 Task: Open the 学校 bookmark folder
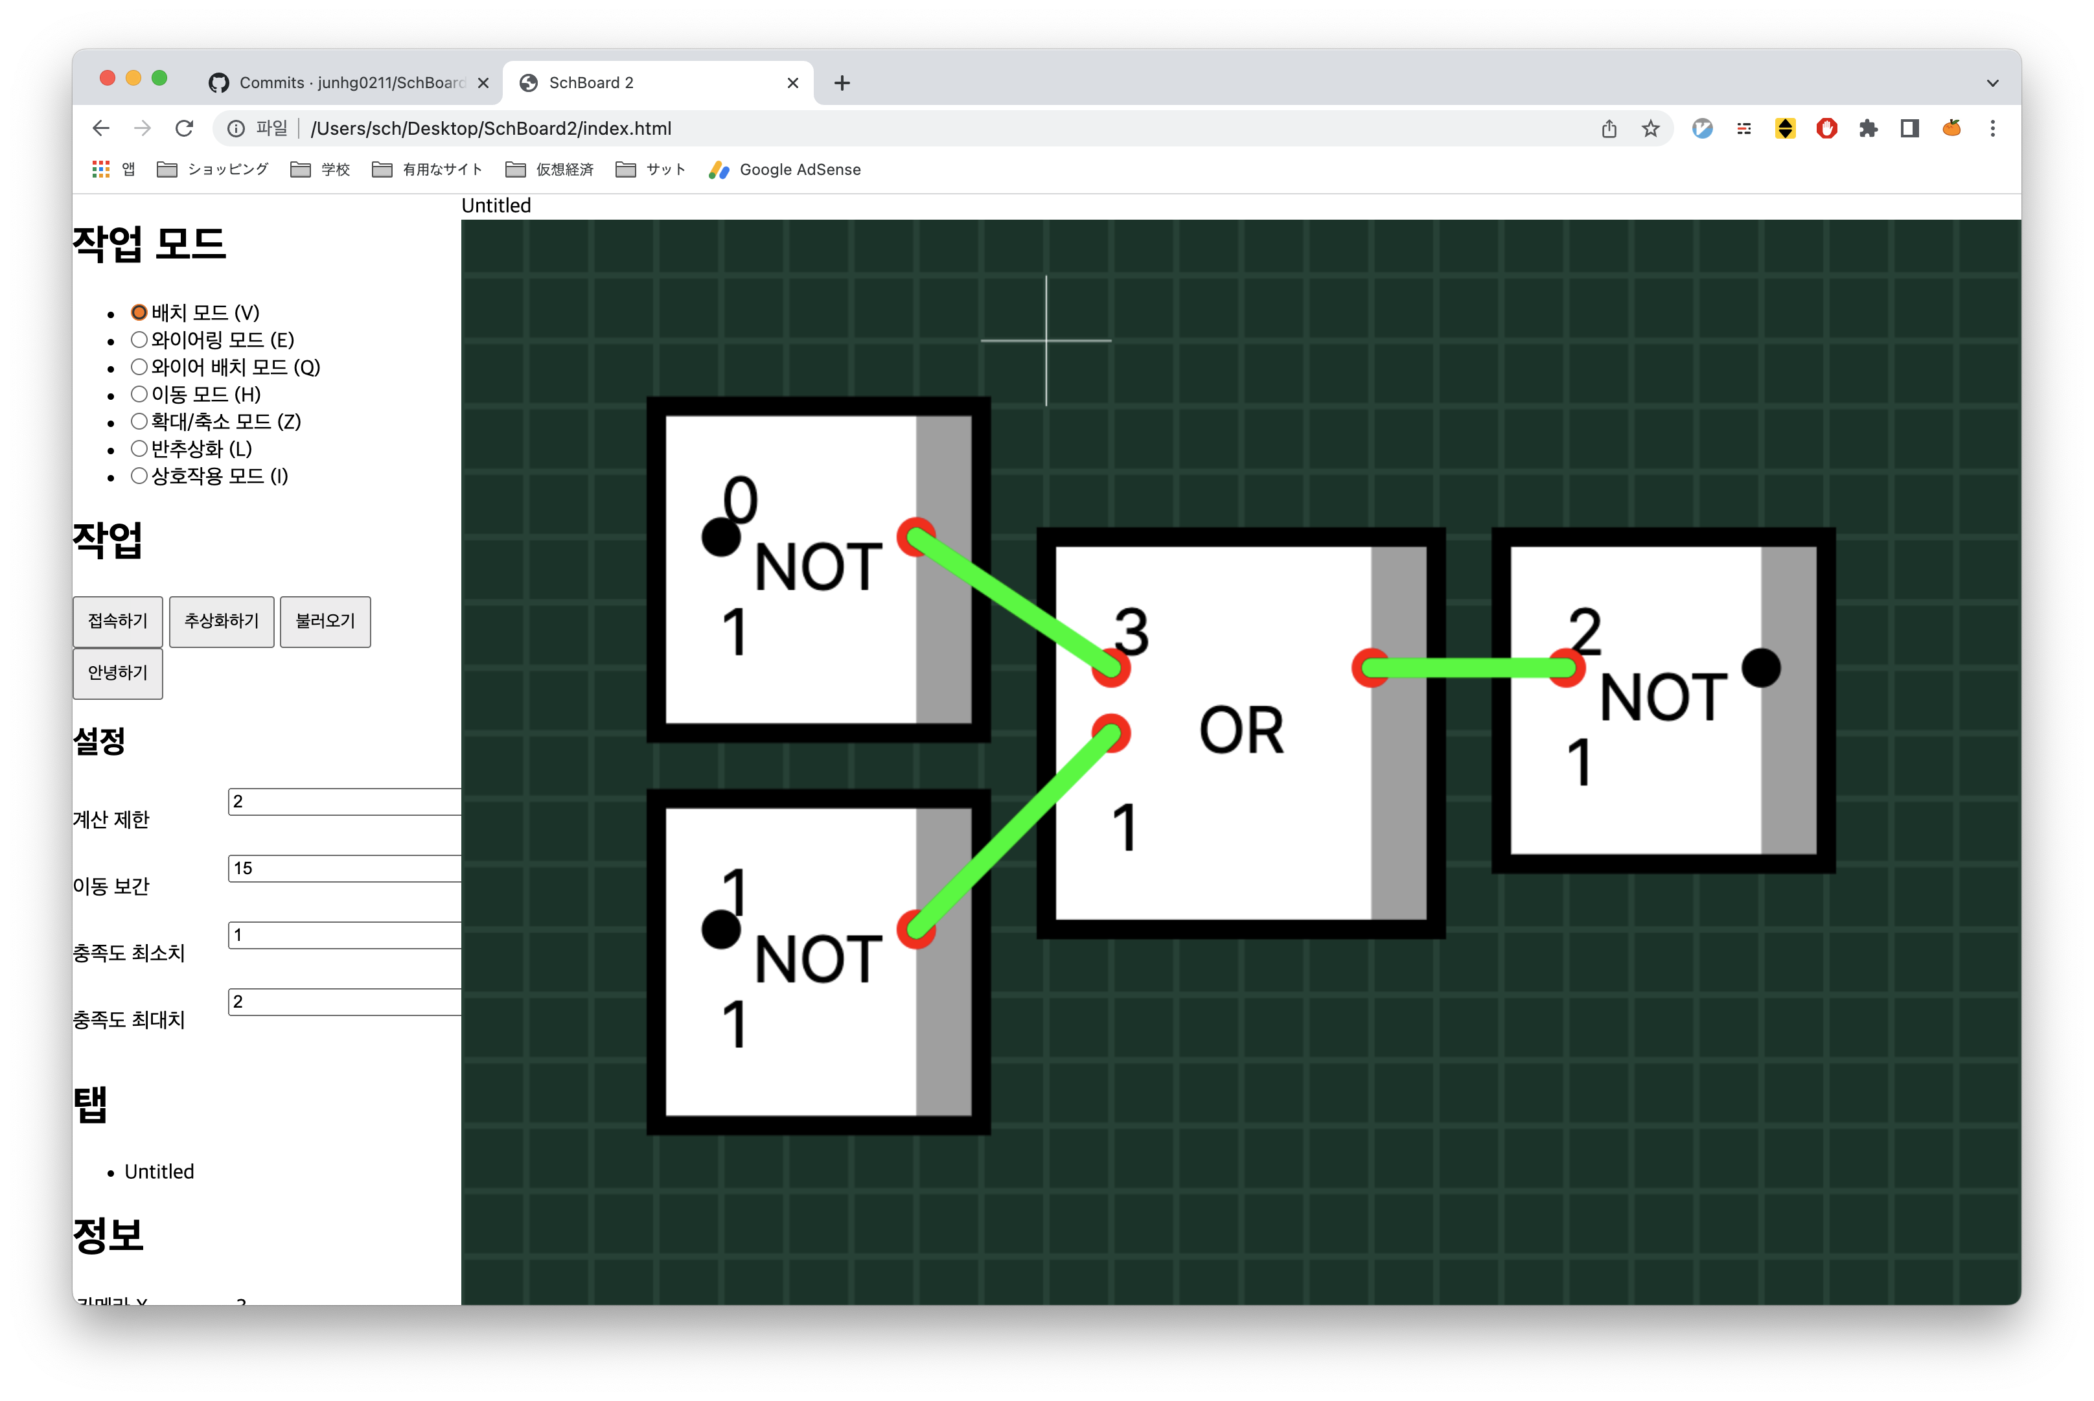[x=321, y=169]
